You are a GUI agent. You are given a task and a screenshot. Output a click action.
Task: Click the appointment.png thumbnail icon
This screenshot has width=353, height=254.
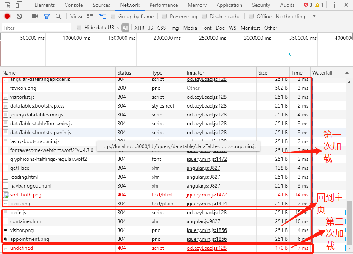click(6, 239)
